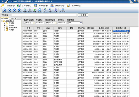Switch to the 部门结构 tab

(4, 18)
